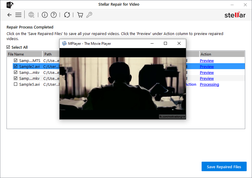Select the Sample5.avi file name
Viewport: 252px width, 178px height.
[29, 85]
